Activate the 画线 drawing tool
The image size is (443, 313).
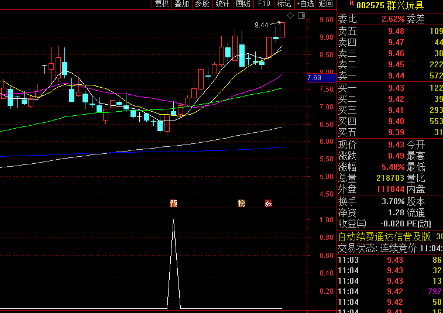point(243,4)
